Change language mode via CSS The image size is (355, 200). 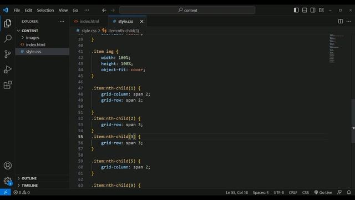pos(306,193)
